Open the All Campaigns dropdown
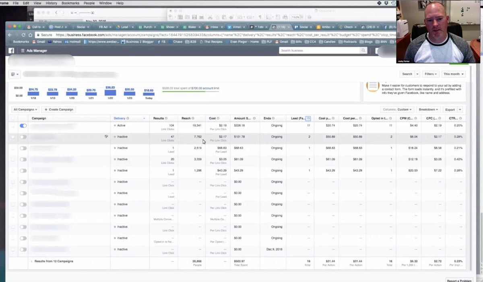 coord(25,109)
